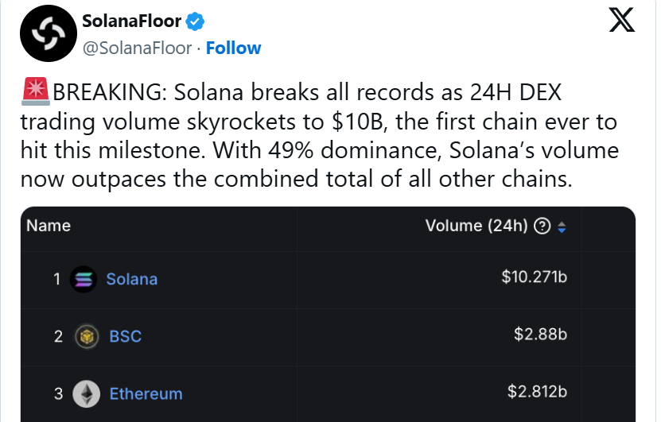
Task: Follow the SolanaFloor account
Action: click(x=233, y=48)
